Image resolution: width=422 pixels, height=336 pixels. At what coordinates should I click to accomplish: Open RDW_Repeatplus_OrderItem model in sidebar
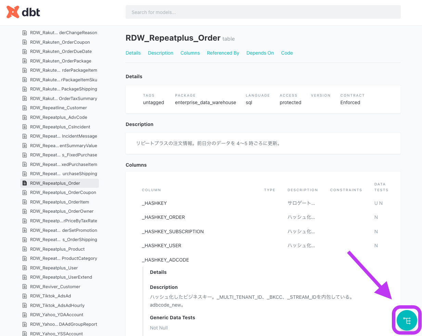(x=60, y=202)
